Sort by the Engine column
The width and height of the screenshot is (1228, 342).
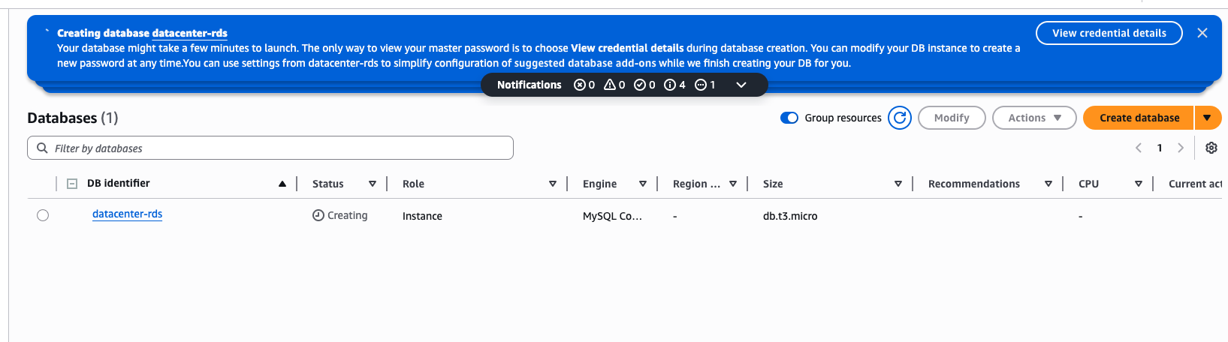pyautogui.click(x=642, y=184)
